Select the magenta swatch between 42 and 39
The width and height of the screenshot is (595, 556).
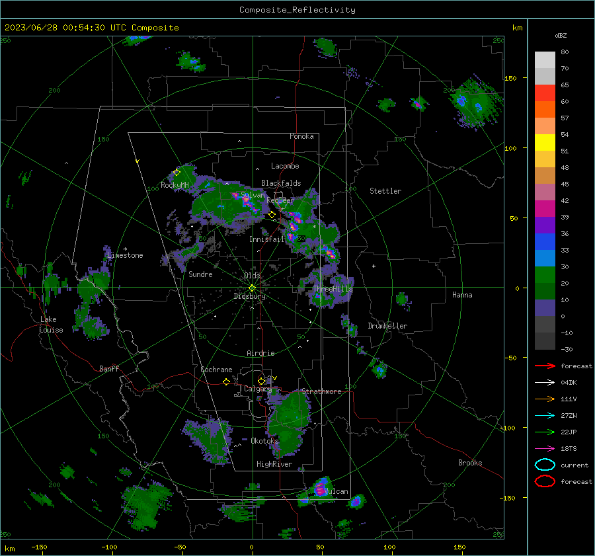[545, 209]
